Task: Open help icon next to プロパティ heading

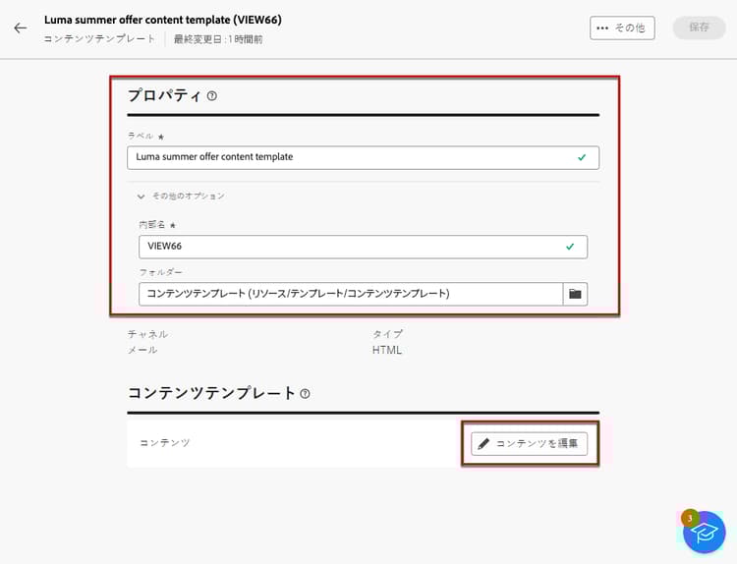Action: [x=212, y=96]
